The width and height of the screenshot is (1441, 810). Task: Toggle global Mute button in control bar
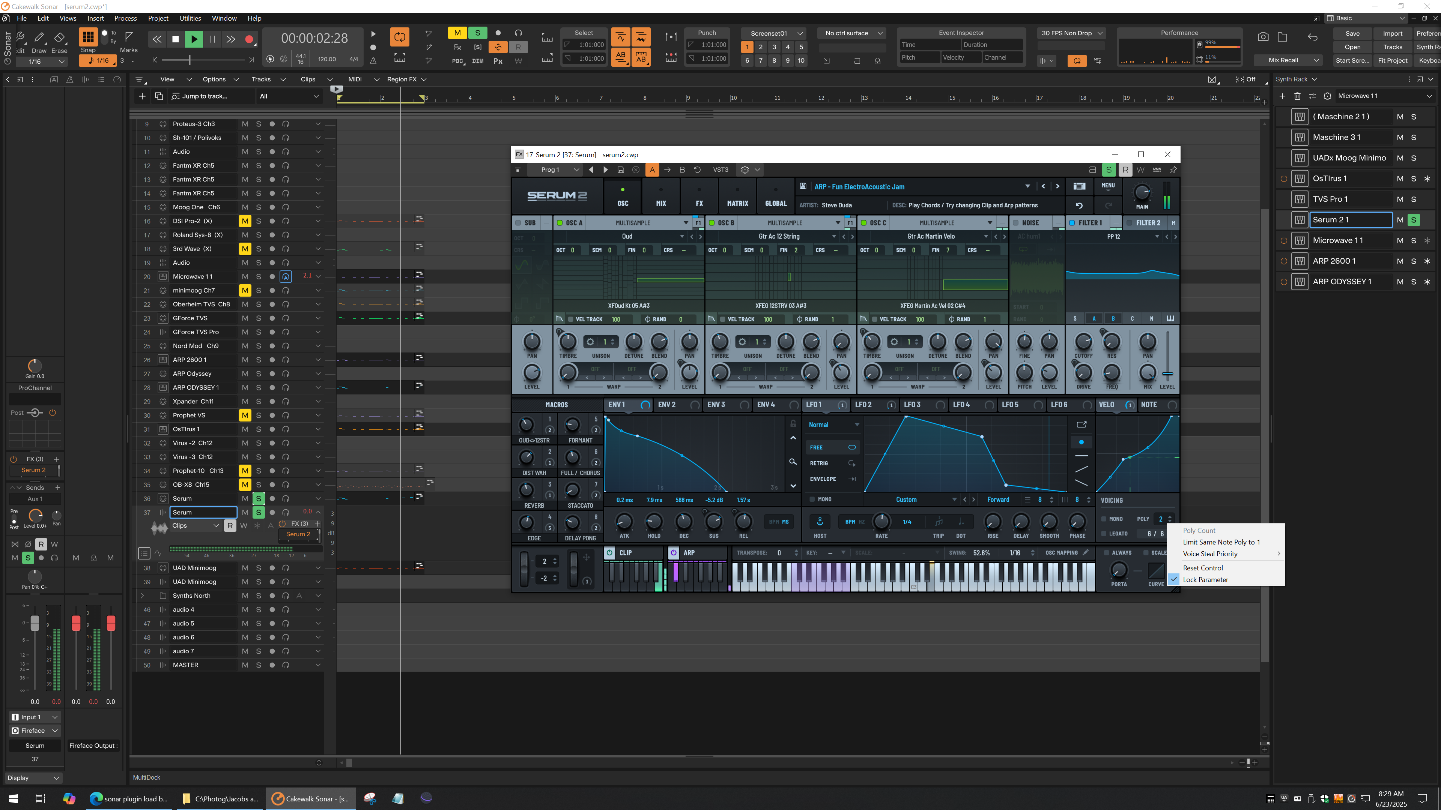click(x=457, y=33)
